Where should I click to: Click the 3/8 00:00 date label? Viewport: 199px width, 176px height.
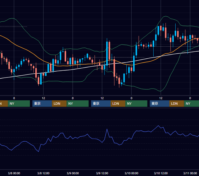14,173
